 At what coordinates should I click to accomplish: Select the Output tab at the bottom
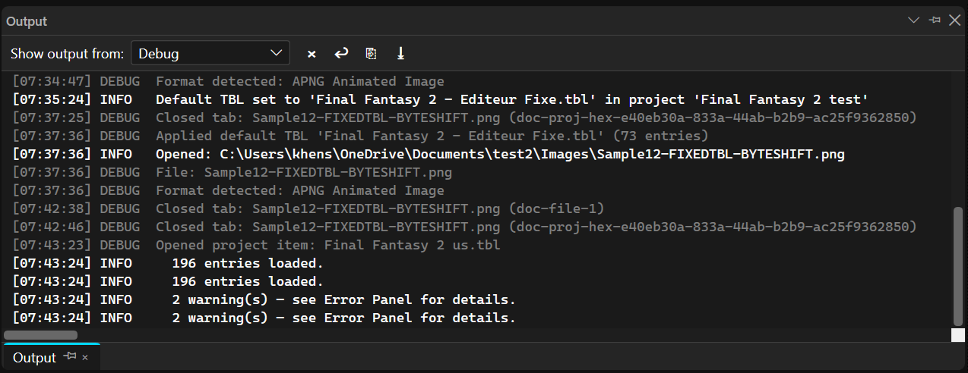pyautogui.click(x=34, y=358)
